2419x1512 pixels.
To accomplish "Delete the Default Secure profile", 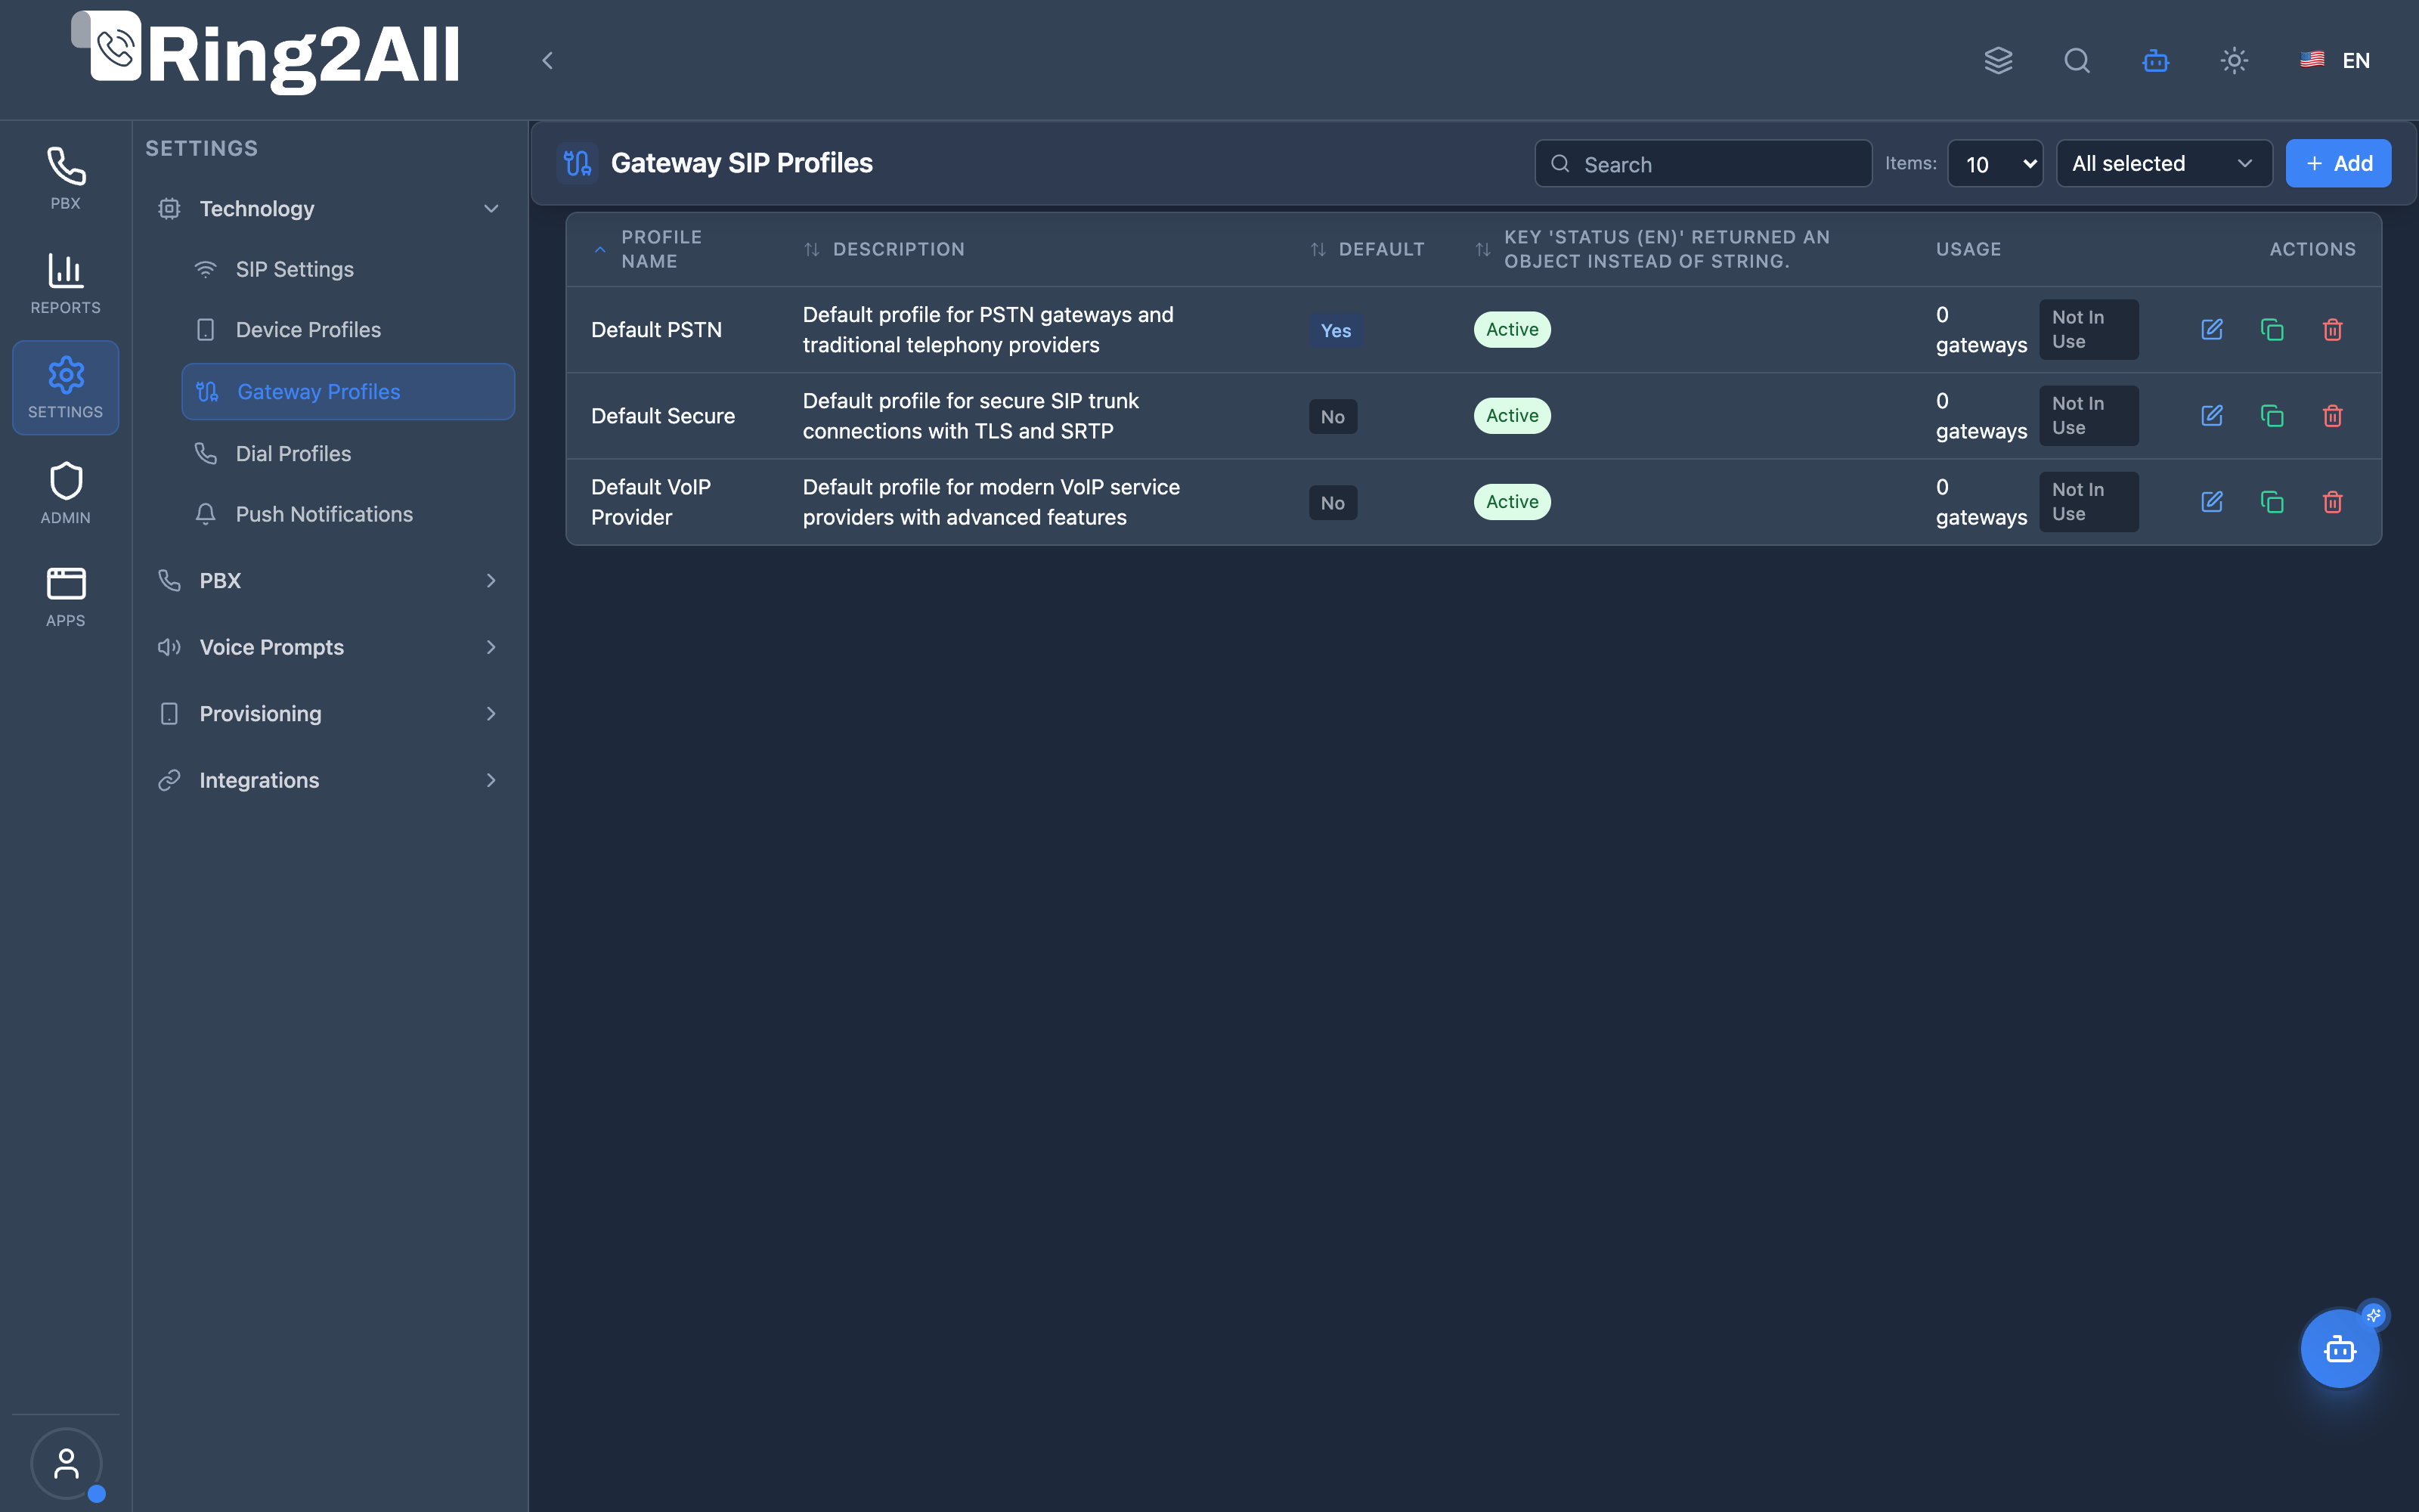I will [x=2333, y=416].
